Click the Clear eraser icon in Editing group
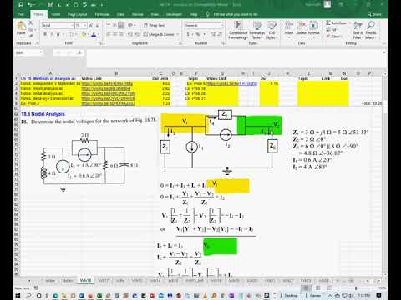Screen dimensions: 401x300 pyautogui.click(x=328, y=37)
